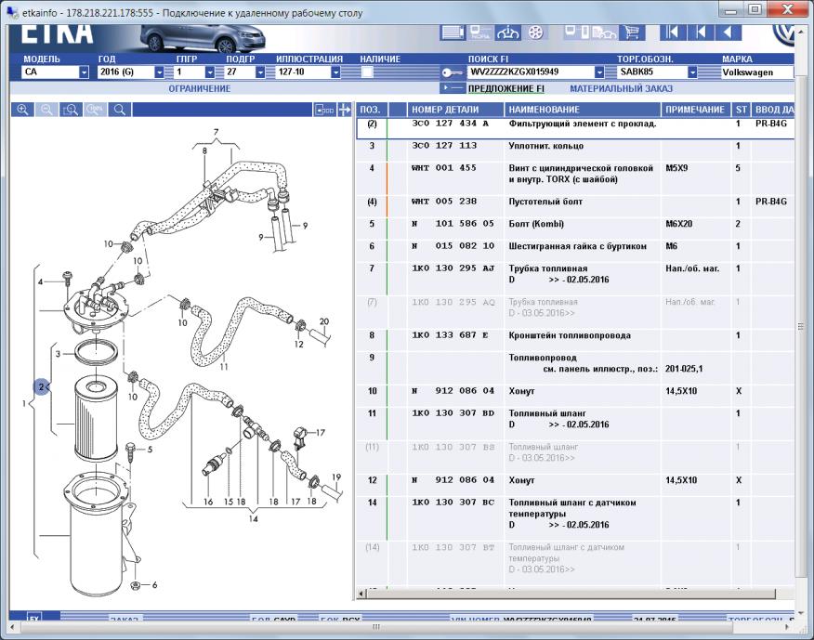Select part 1K0 130 307 BD Топливный шланг
This screenshot has height=640, width=814.
pyautogui.click(x=575, y=424)
